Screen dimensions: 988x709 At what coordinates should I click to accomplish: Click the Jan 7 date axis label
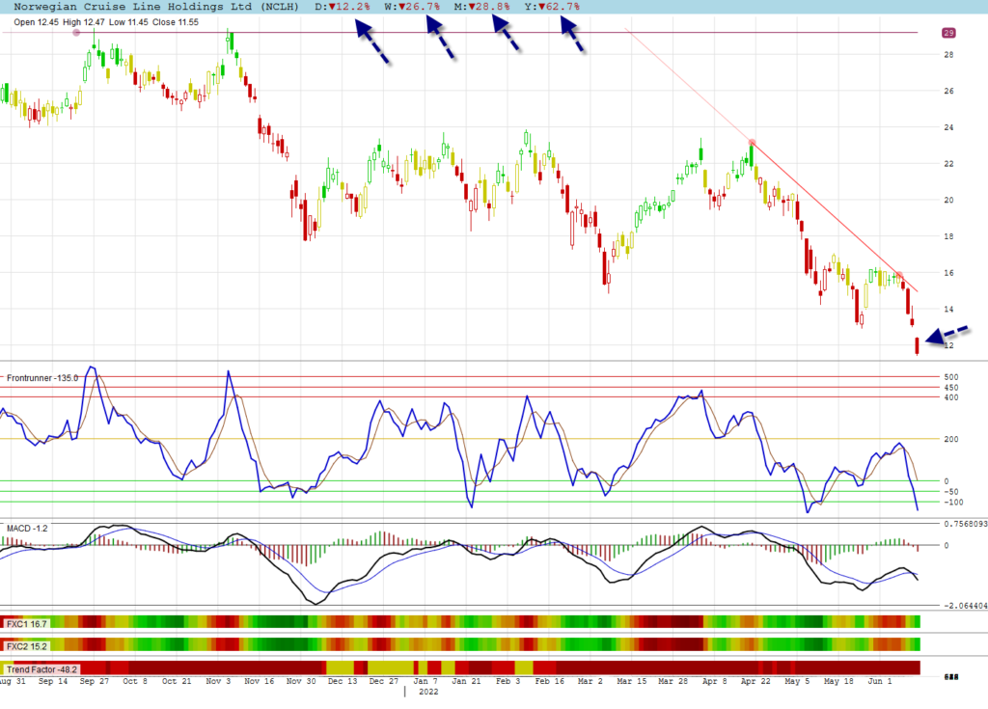coord(425,681)
